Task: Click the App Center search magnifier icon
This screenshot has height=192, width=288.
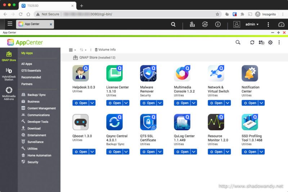Action: pos(238,43)
